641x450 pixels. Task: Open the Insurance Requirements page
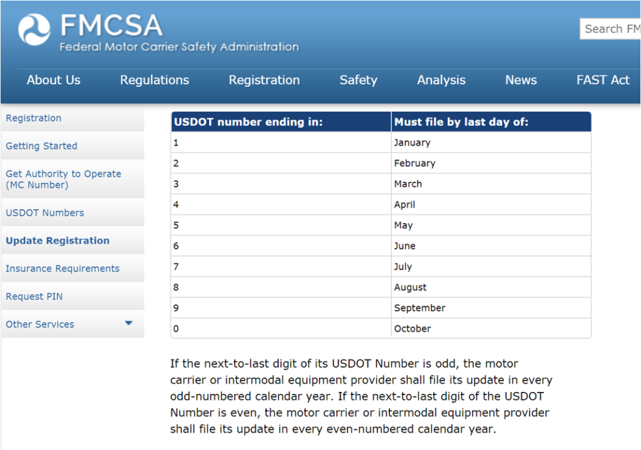click(63, 268)
